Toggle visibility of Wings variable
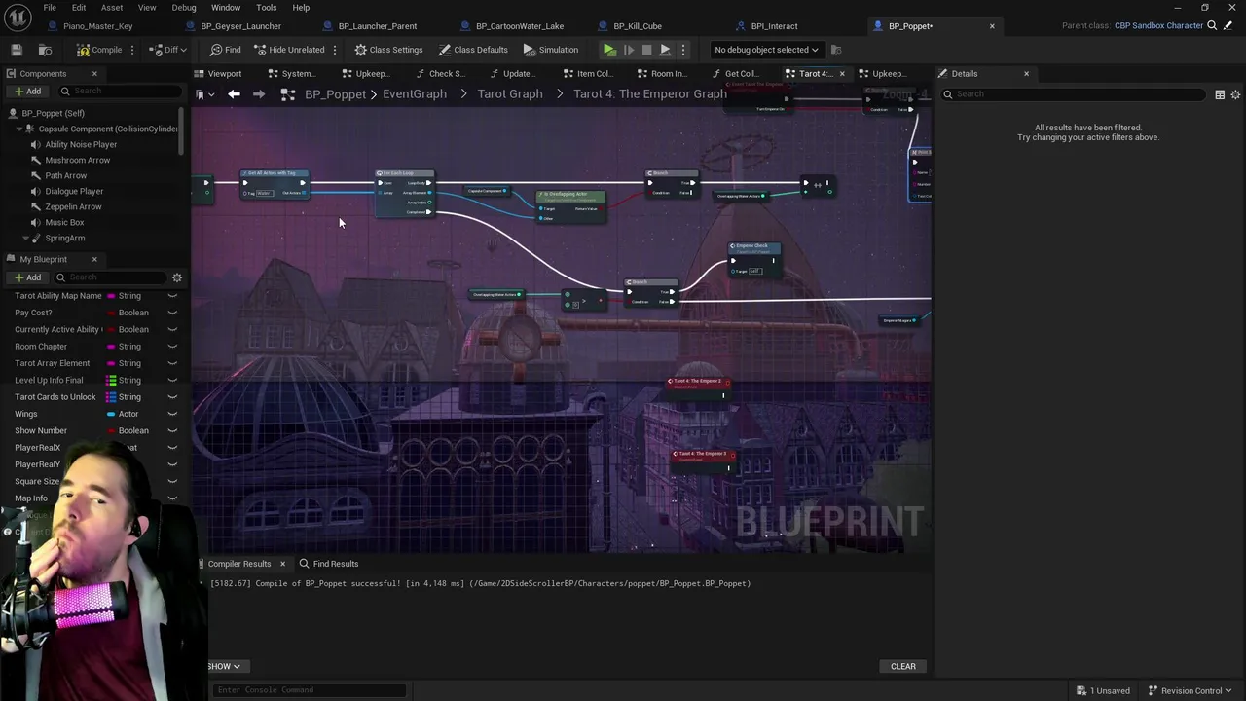 click(x=172, y=414)
